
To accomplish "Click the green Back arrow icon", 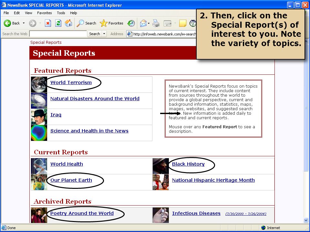I will coord(7,23).
